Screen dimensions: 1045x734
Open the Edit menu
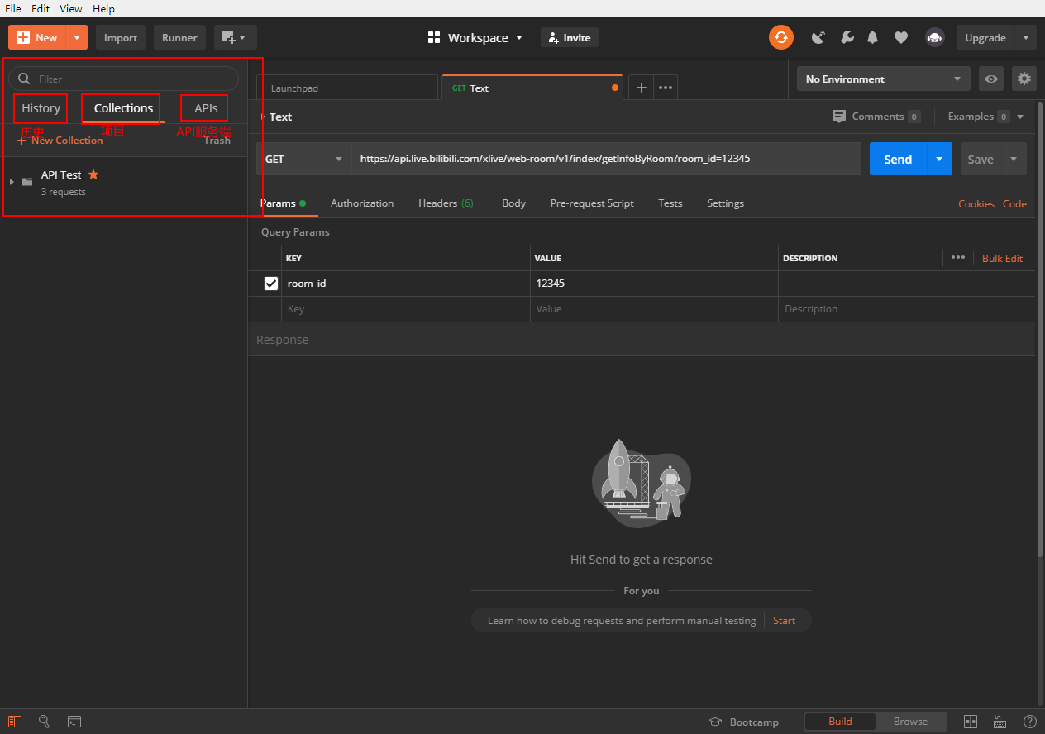pos(41,8)
